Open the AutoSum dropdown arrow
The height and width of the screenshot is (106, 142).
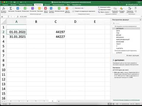pos(13,9)
